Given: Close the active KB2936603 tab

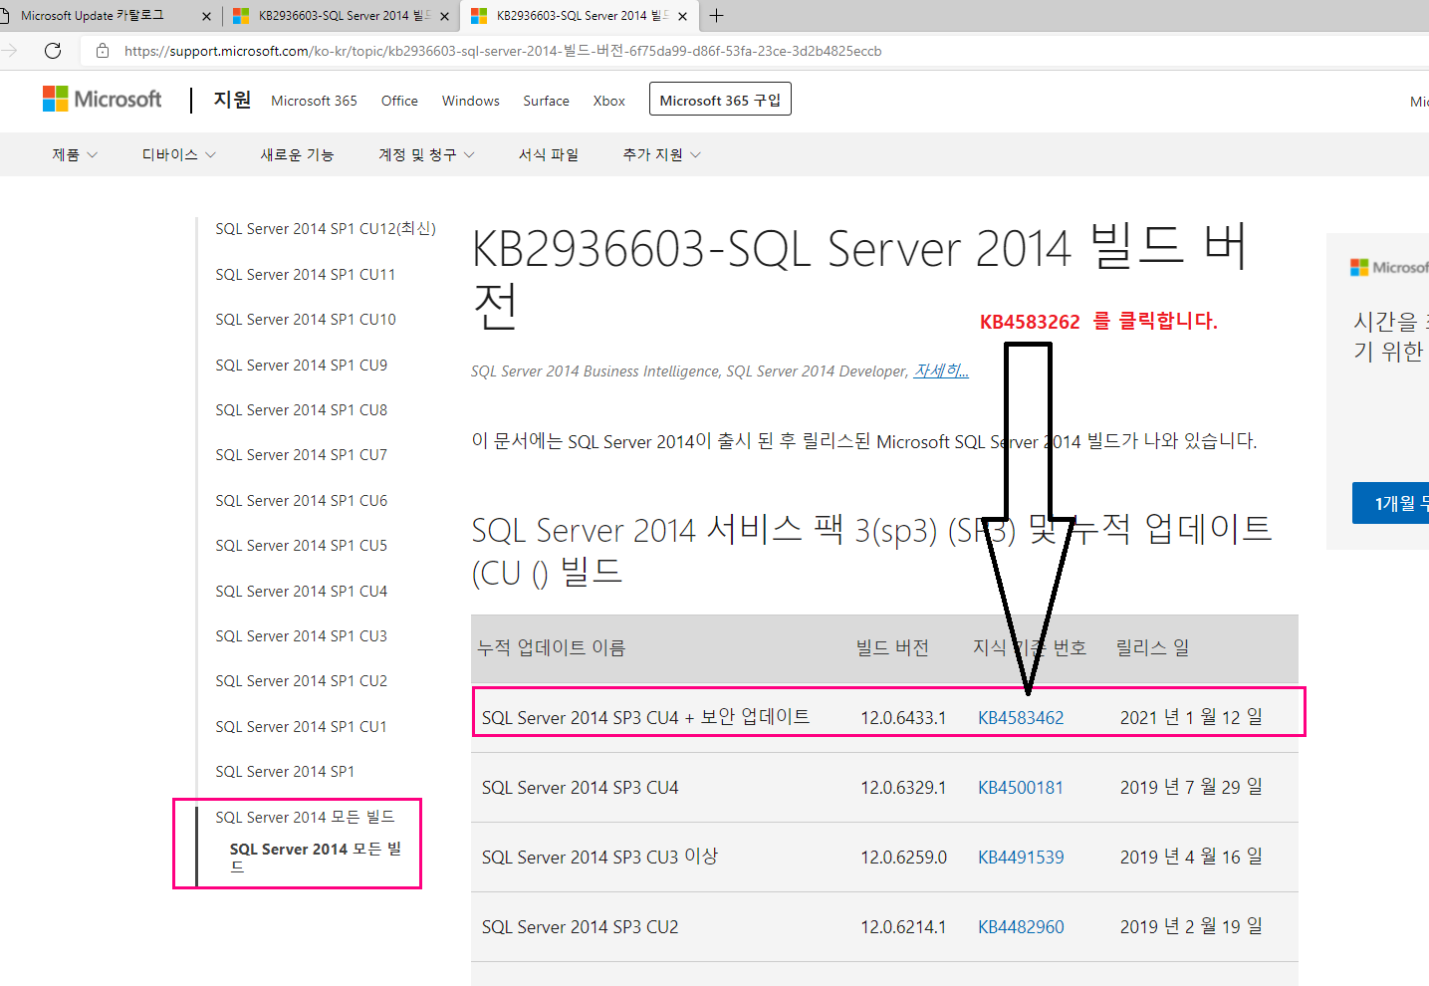Looking at the screenshot, I should pyautogui.click(x=682, y=16).
